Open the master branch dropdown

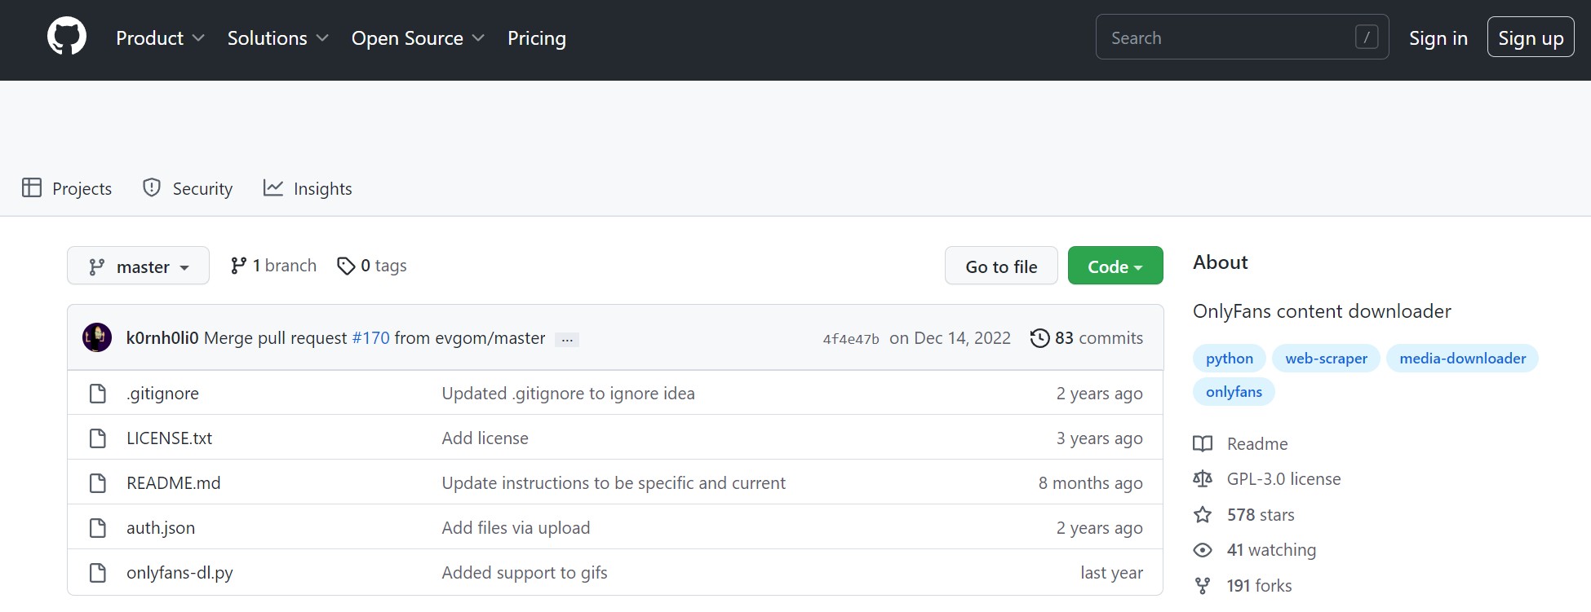coord(138,266)
